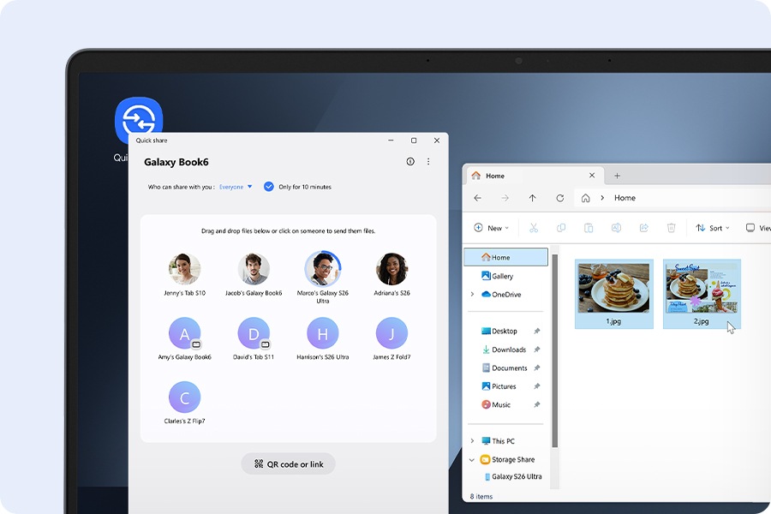Unpin Downloads using its pin icon
The width and height of the screenshot is (771, 514).
point(536,350)
